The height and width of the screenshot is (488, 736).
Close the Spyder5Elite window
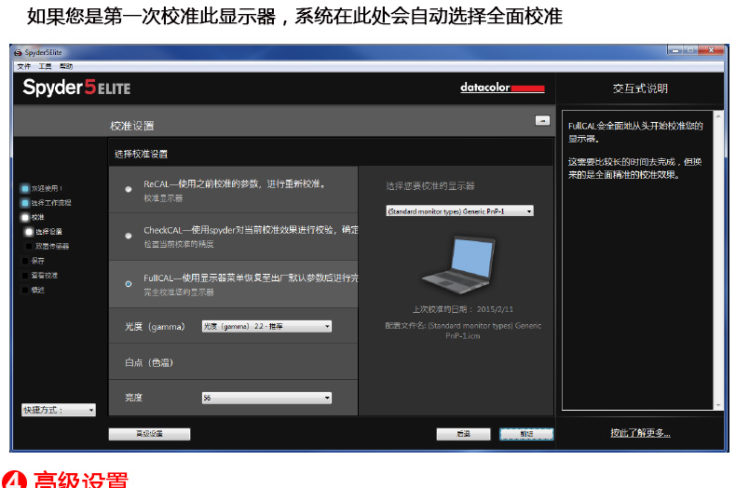pos(711,49)
